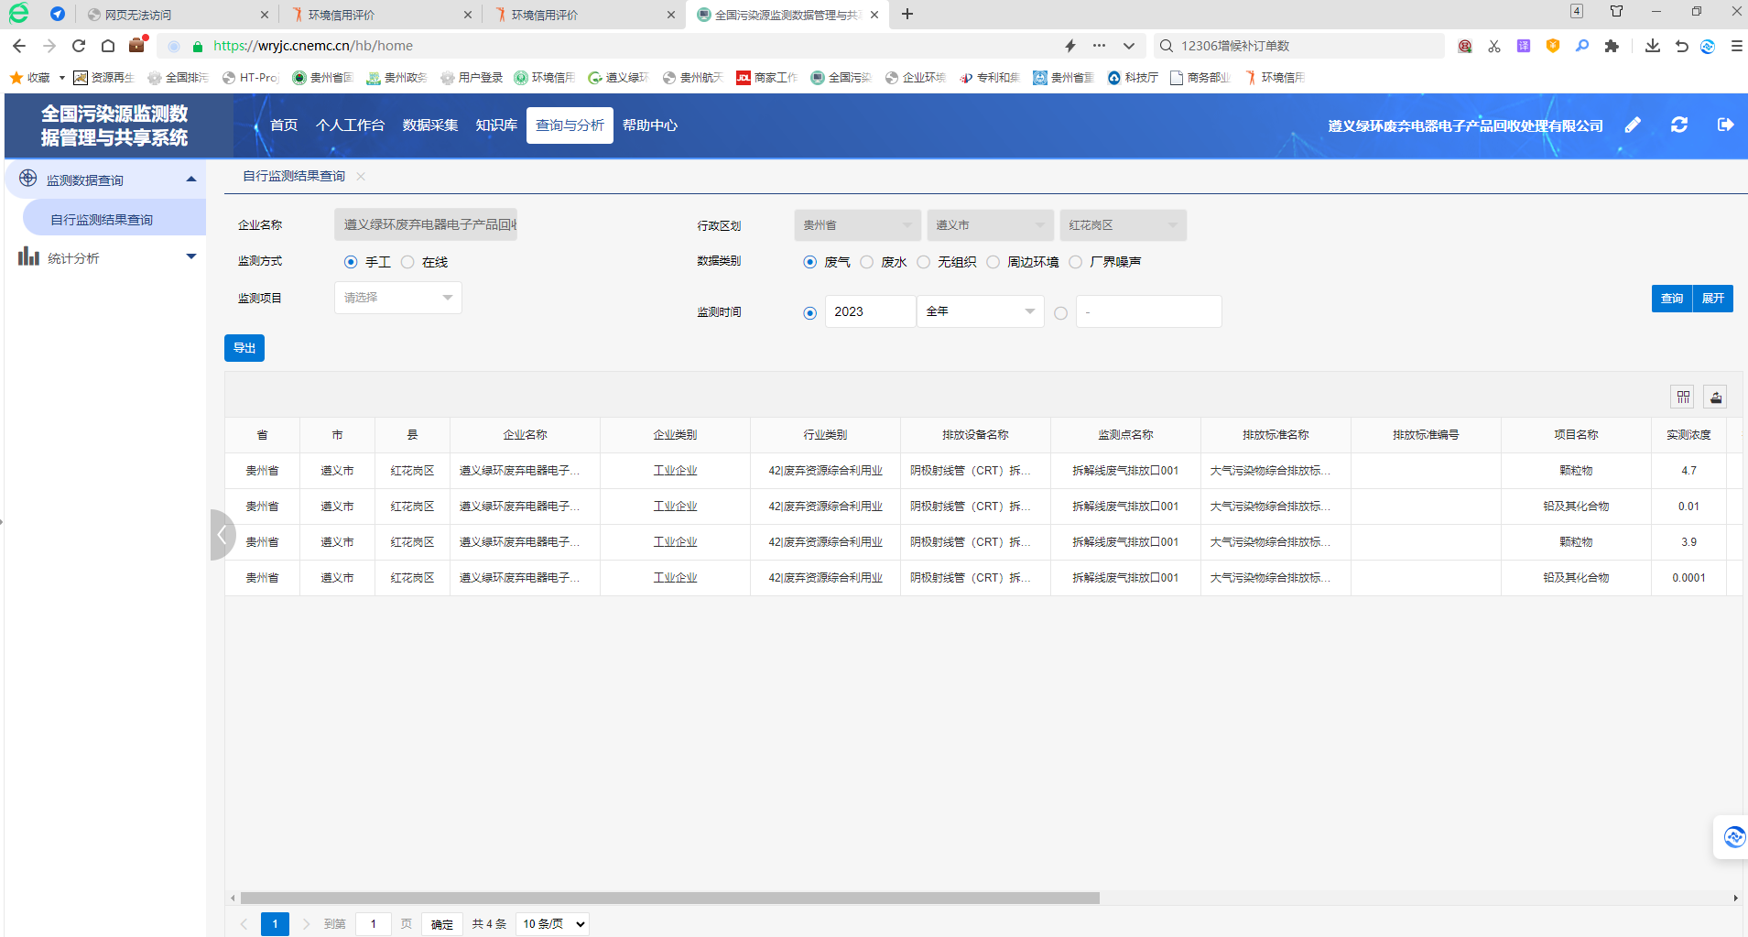Select the 厂界噪声 radio button
The height and width of the screenshot is (937, 1748).
(x=1076, y=262)
